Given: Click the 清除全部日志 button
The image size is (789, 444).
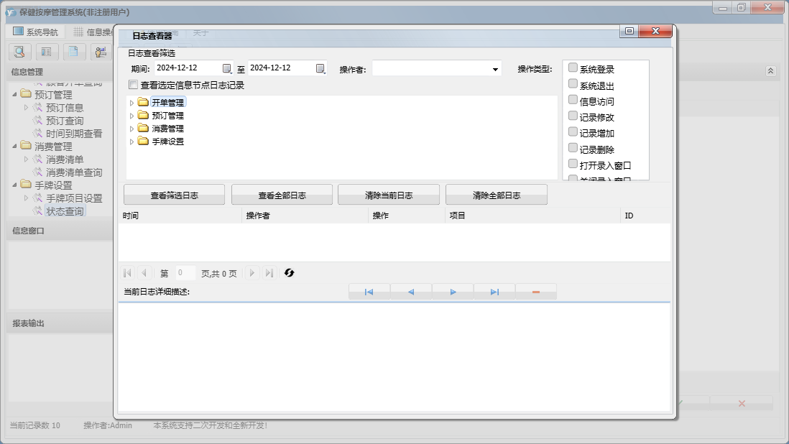Looking at the screenshot, I should pyautogui.click(x=496, y=195).
